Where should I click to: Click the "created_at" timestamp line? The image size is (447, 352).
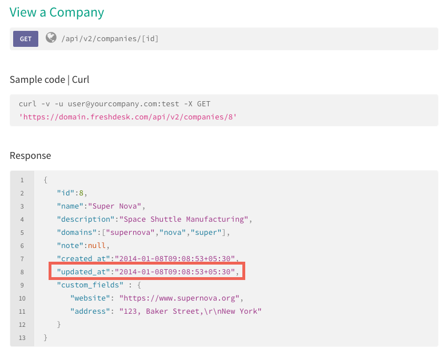coord(147,258)
